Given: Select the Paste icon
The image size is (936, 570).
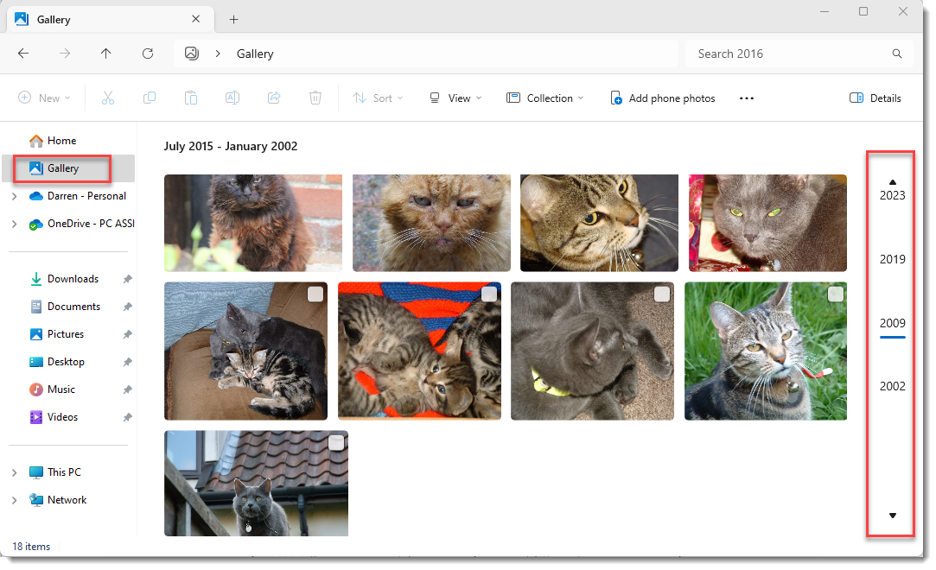Looking at the screenshot, I should click(190, 98).
